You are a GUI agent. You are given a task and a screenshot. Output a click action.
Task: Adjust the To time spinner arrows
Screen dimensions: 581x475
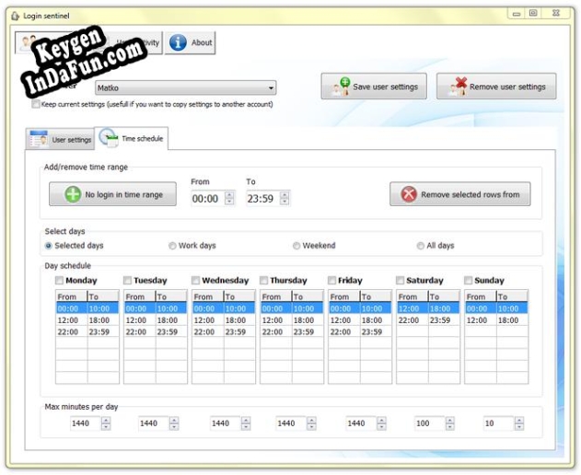[x=285, y=198]
